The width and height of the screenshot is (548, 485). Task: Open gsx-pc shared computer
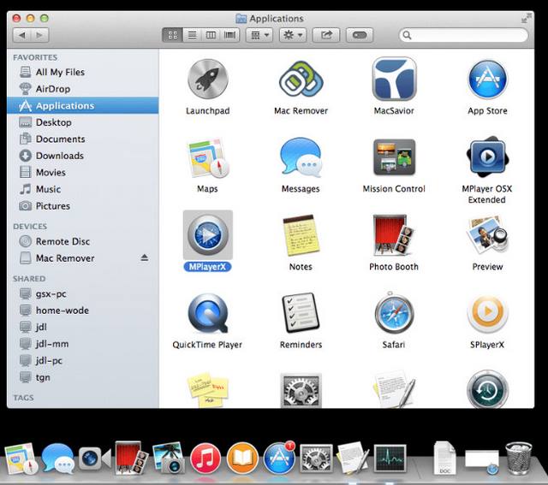(82, 293)
